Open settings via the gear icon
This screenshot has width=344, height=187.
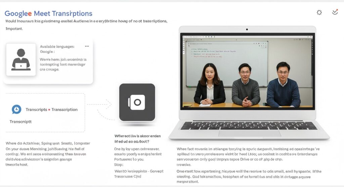(319, 12)
